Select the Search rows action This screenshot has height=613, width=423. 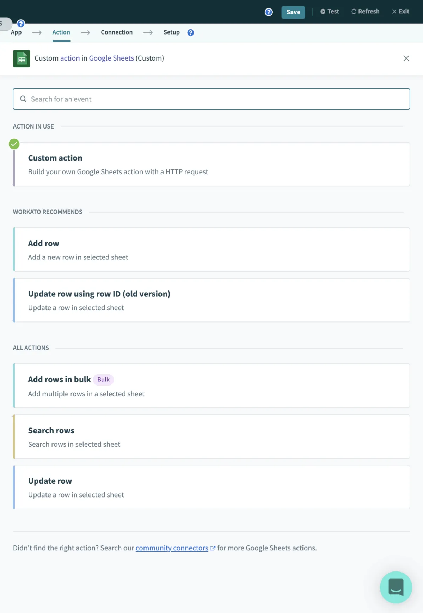(211, 437)
